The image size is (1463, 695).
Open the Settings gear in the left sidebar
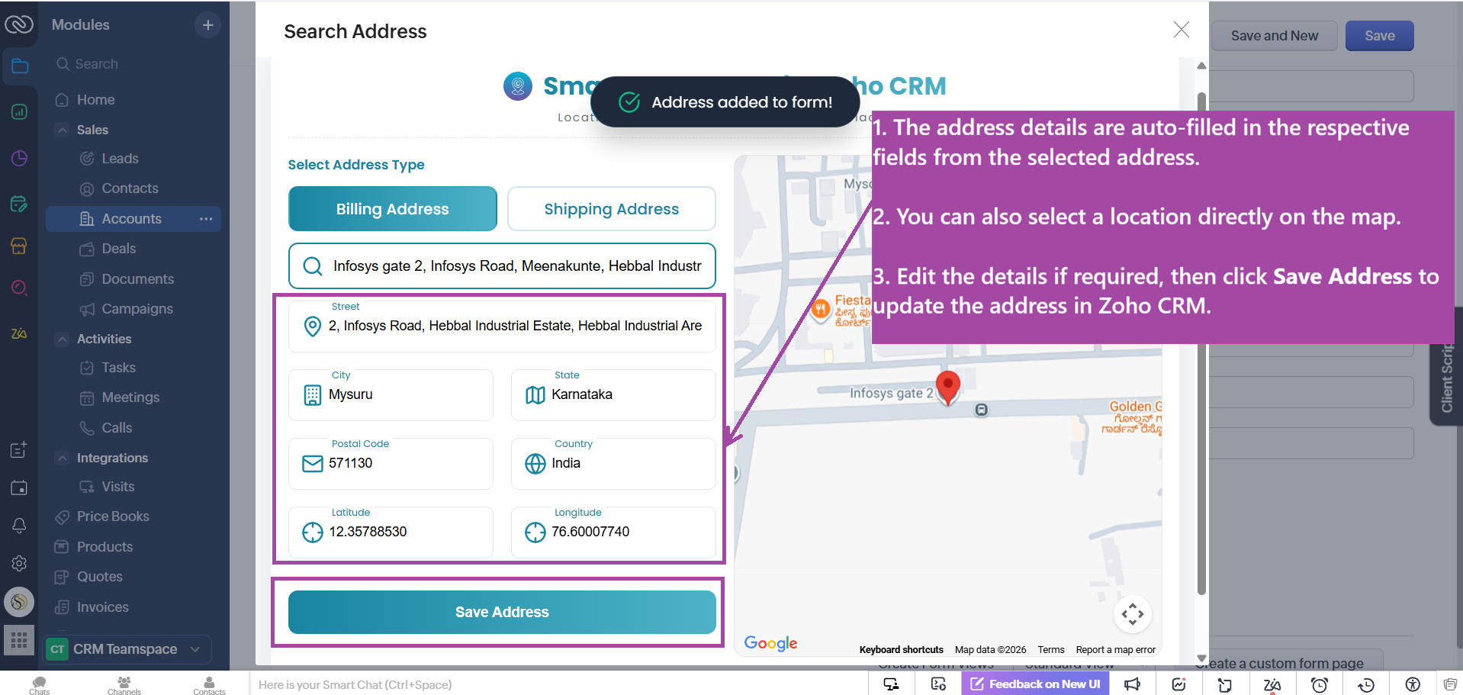[19, 563]
